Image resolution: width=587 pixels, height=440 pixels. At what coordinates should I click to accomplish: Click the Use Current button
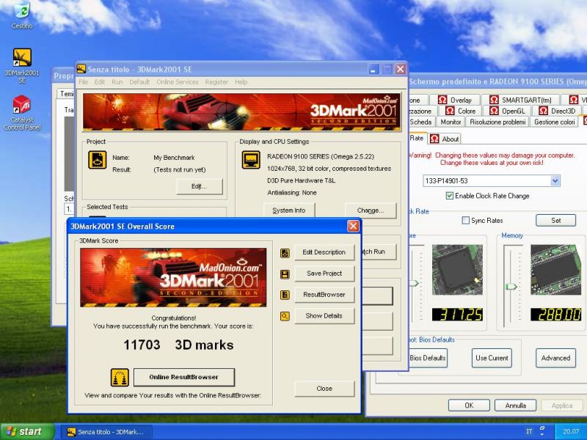click(492, 358)
